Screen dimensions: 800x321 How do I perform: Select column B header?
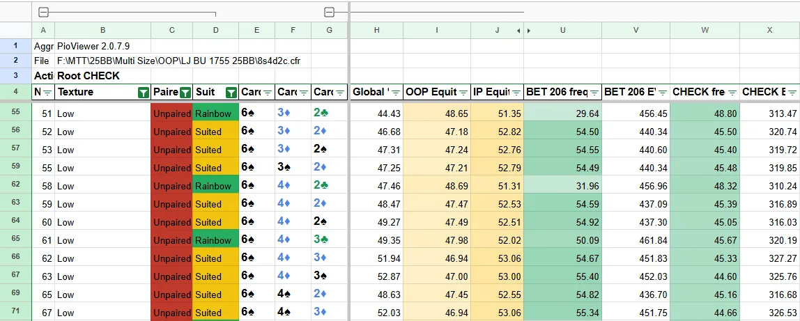102,31
